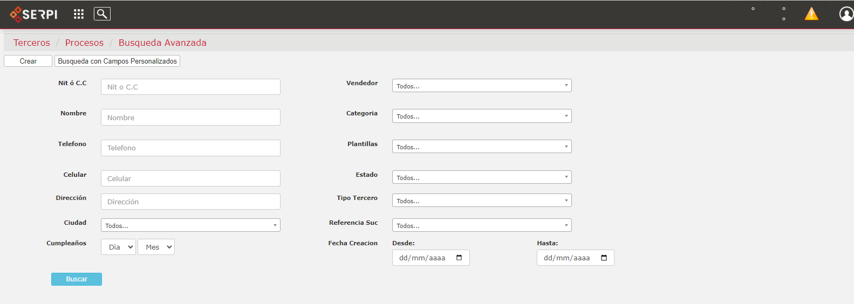The image size is (854, 304).
Task: Click the Fecha Creacion label
Action: tap(353, 243)
